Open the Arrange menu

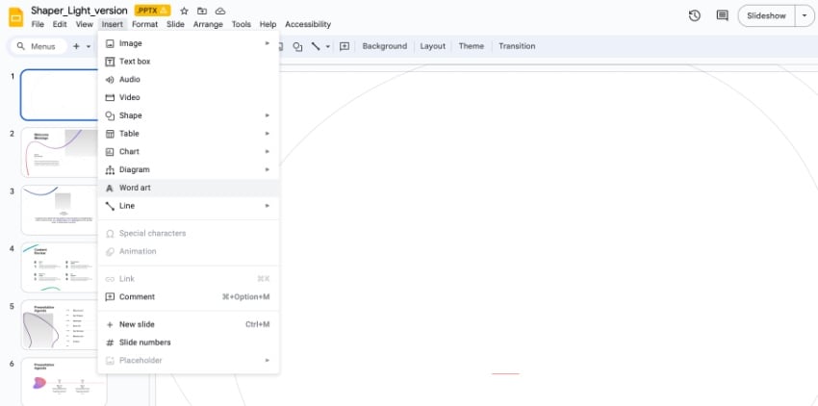coord(208,24)
